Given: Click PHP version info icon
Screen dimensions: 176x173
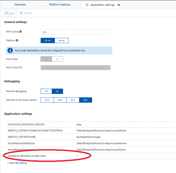Looking at the screenshot, I should click(x=20, y=31).
